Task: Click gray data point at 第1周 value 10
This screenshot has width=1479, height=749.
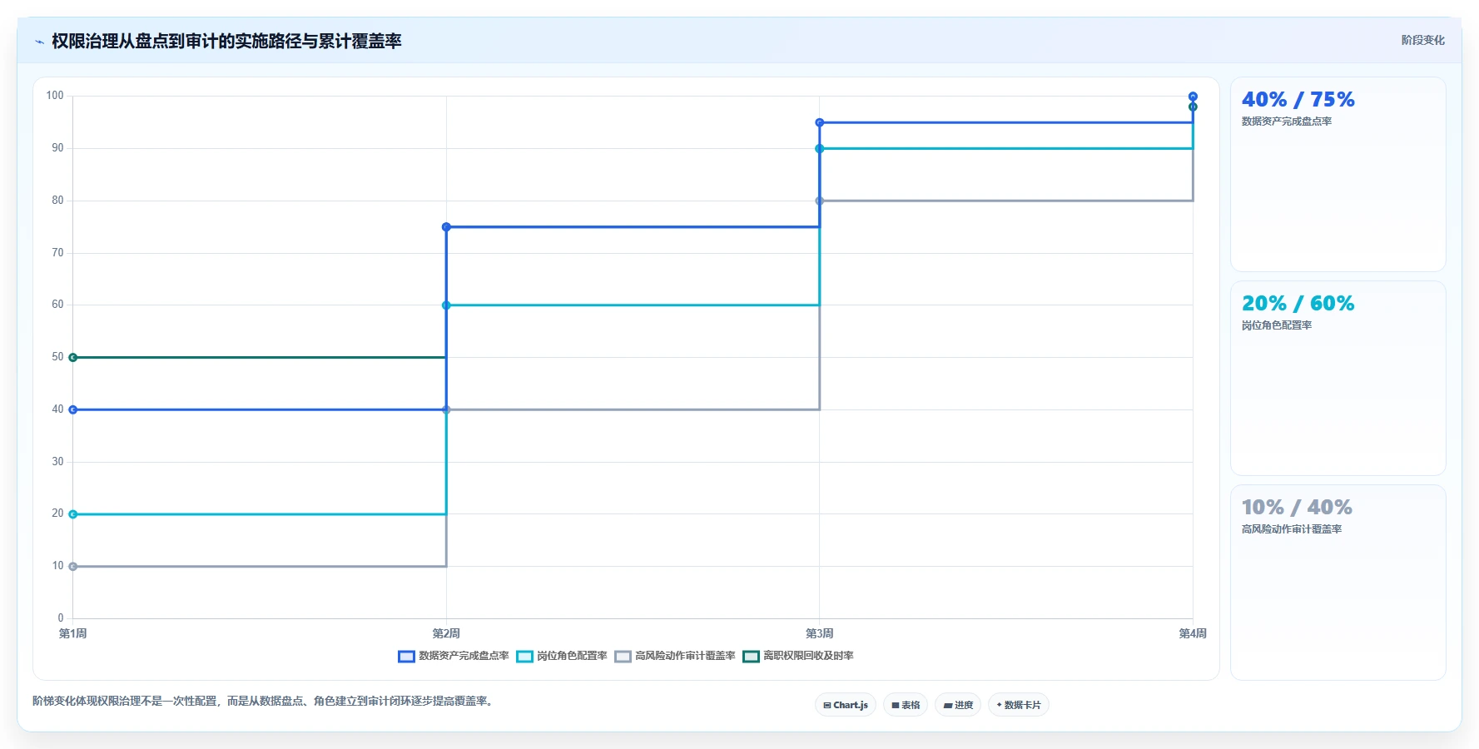Action: click(x=73, y=567)
